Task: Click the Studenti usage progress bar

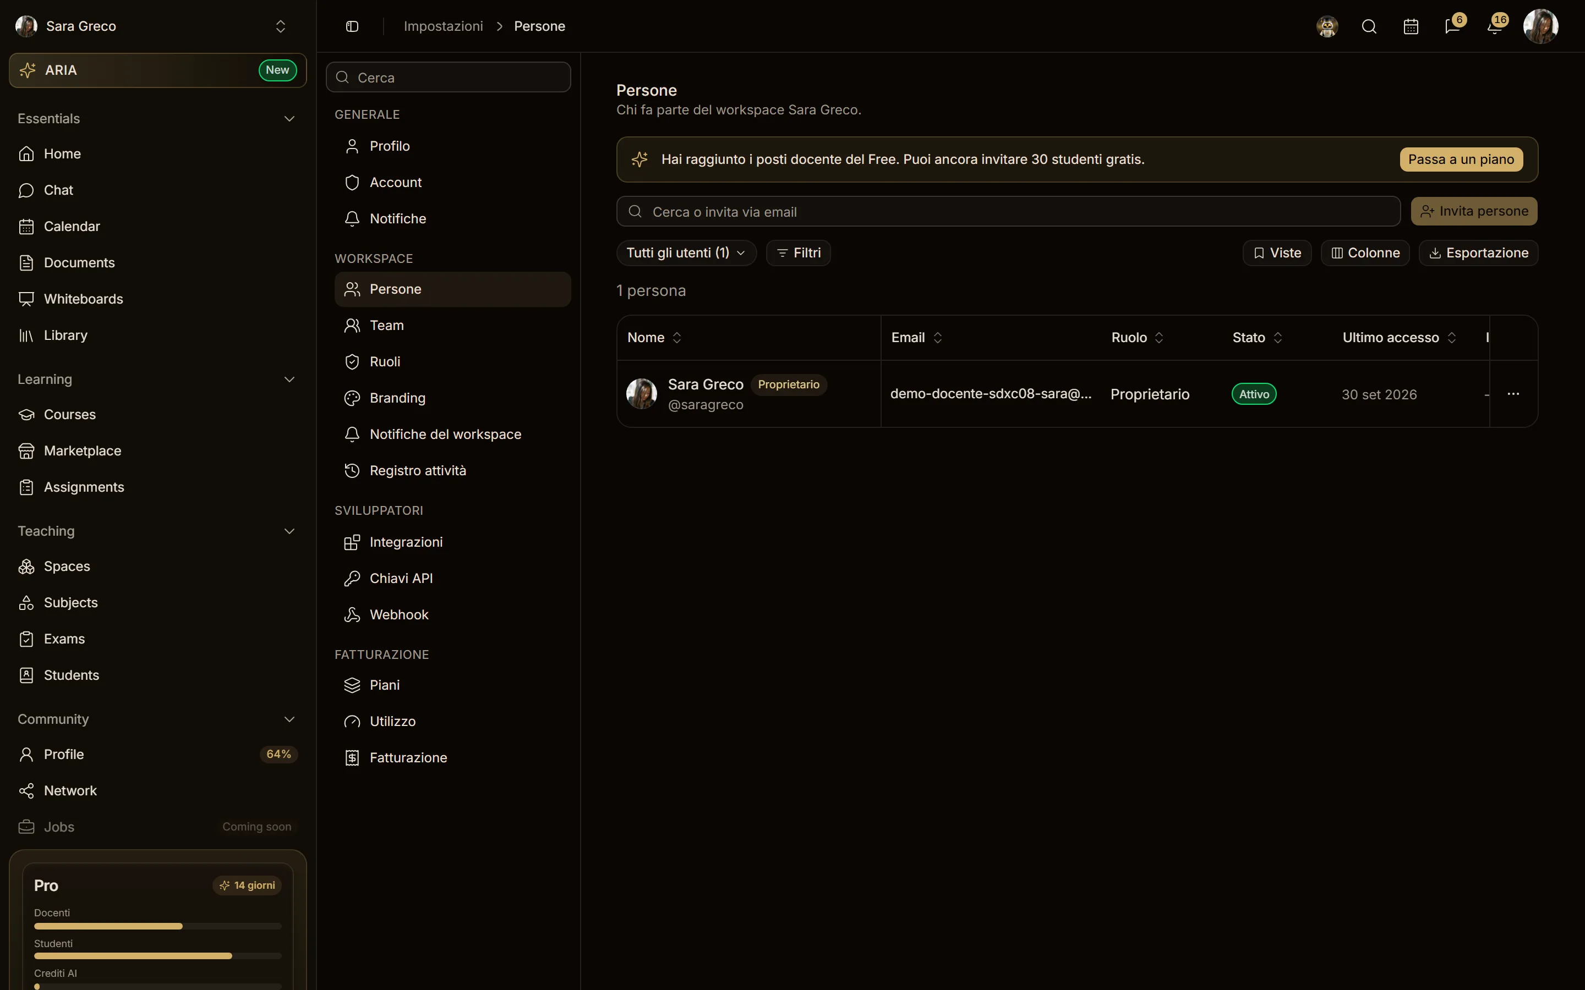Action: click(x=158, y=956)
